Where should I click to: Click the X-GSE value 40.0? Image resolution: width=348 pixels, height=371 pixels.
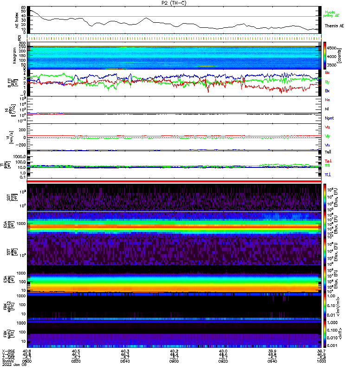tap(223, 351)
